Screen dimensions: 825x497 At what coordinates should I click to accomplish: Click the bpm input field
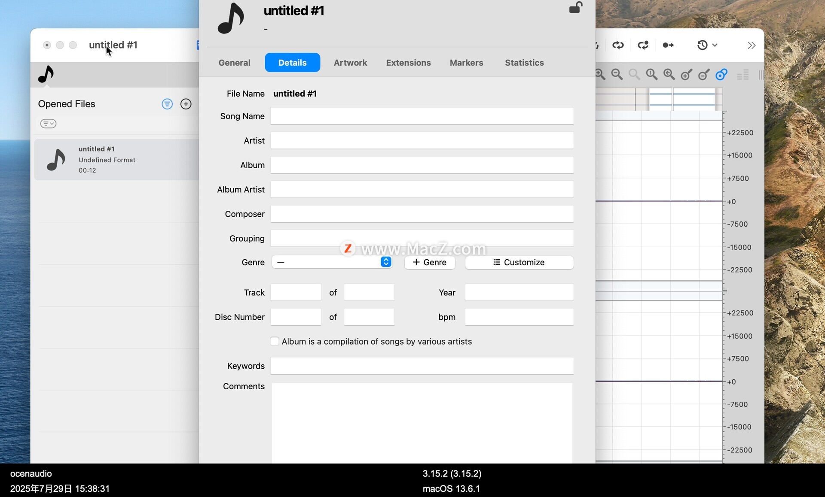coord(519,317)
